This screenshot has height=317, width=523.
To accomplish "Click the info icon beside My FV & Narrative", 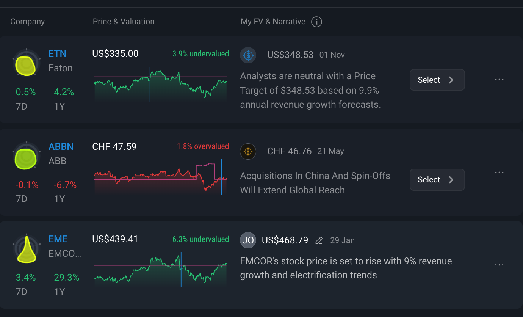I will [316, 22].
